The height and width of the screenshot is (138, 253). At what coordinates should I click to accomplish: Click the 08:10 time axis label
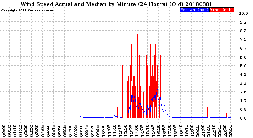point(81,131)
